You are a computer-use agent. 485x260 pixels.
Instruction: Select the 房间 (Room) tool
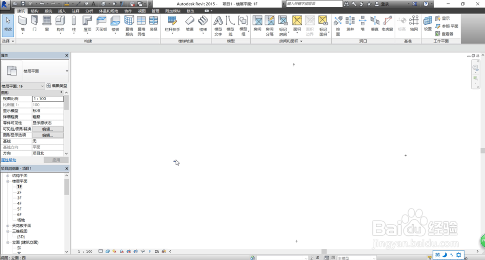click(258, 24)
